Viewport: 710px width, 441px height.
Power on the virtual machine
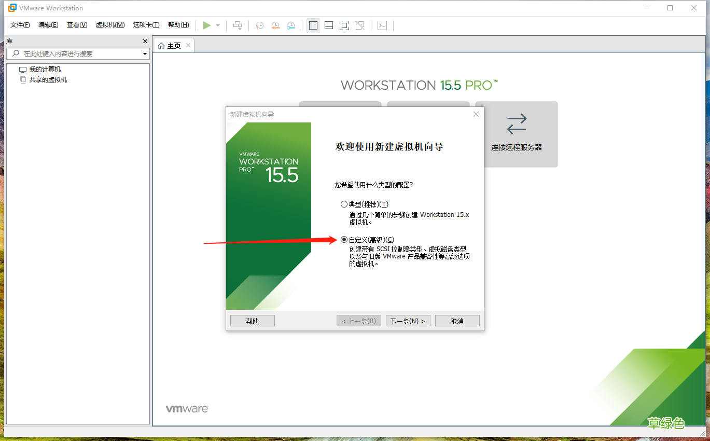(206, 25)
